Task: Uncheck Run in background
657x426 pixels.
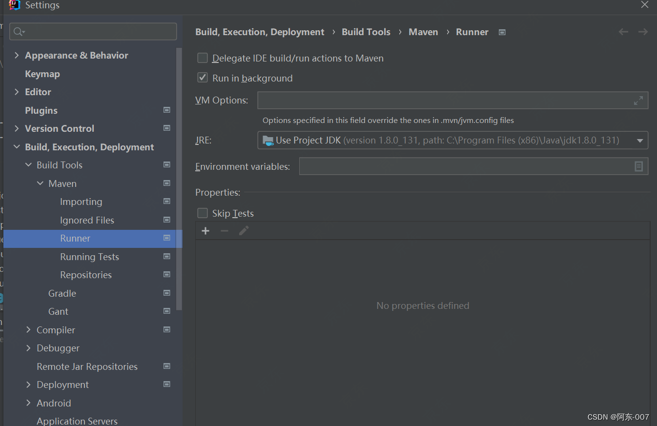Action: tap(203, 78)
